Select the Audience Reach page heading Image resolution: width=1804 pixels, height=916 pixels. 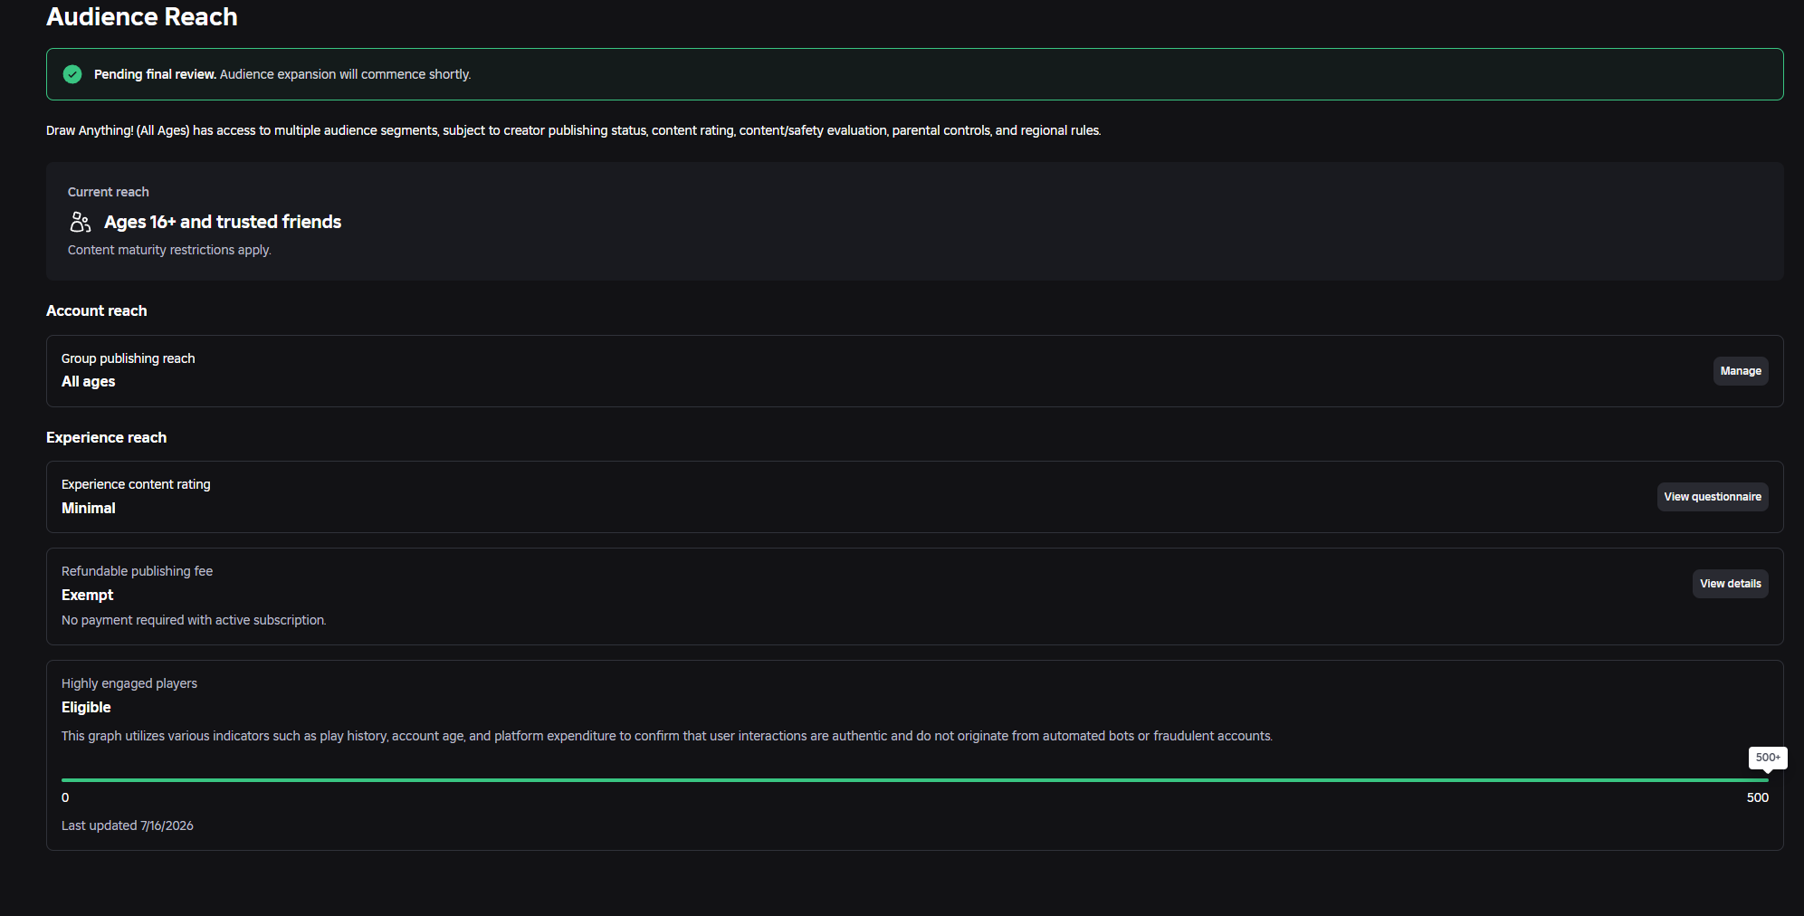(x=142, y=17)
